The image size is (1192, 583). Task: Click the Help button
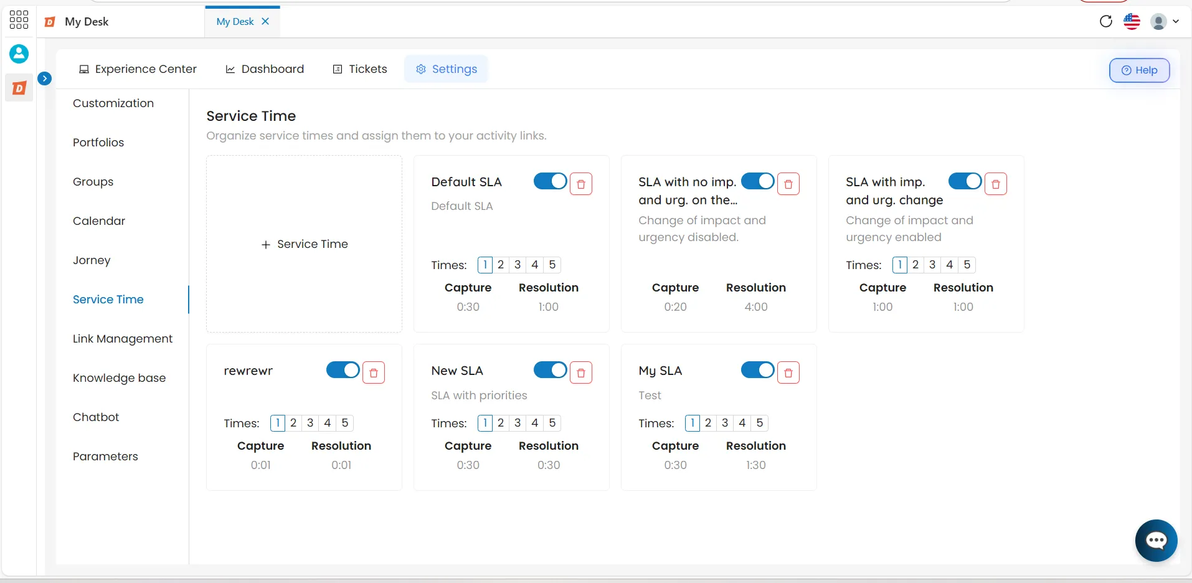1139,70
